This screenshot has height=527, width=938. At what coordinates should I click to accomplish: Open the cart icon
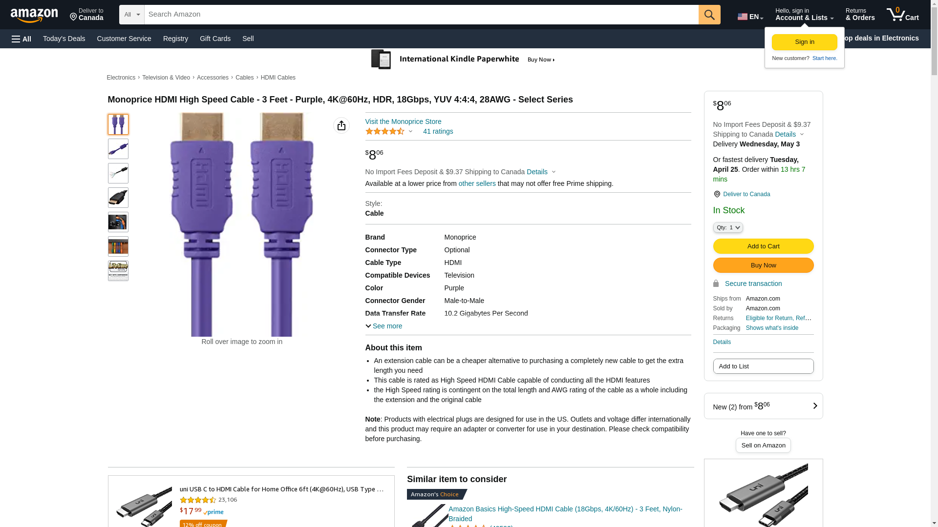point(902,15)
